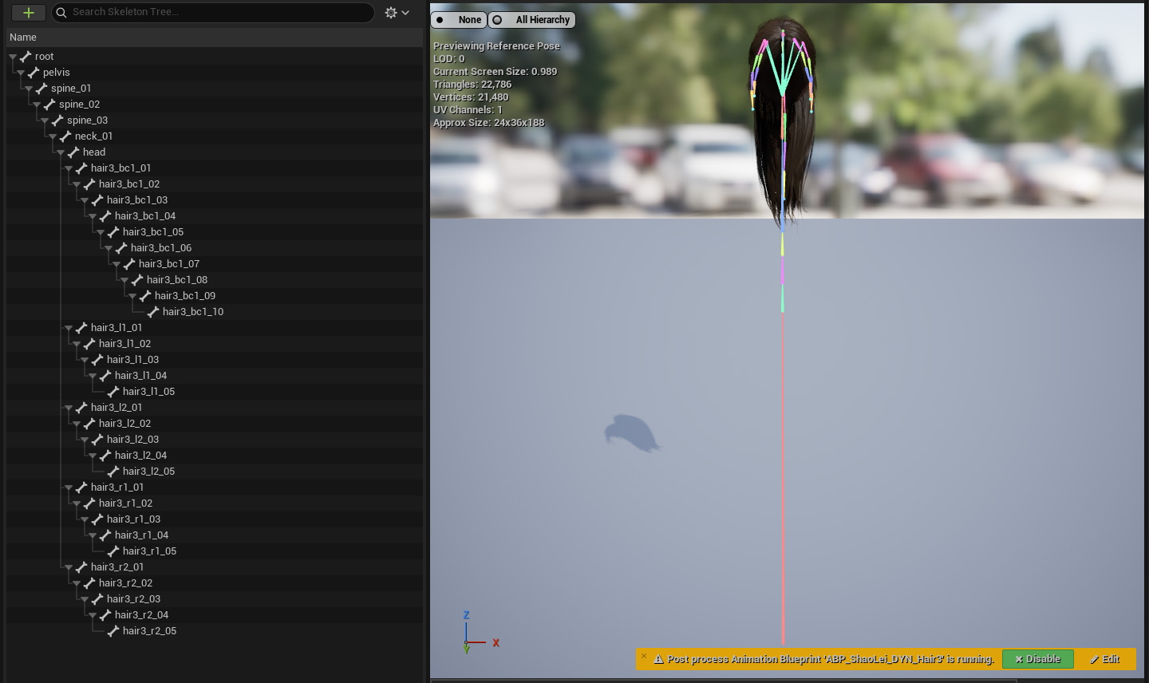This screenshot has width=1149, height=683.
Task: Collapse the root bone expander arrow
Action: click(13, 57)
